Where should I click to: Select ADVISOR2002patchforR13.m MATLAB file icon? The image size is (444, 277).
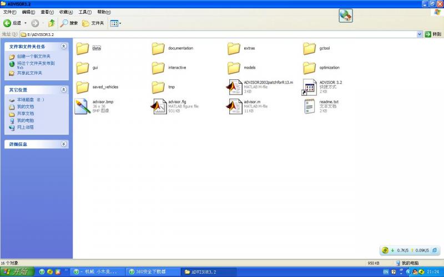click(x=234, y=87)
